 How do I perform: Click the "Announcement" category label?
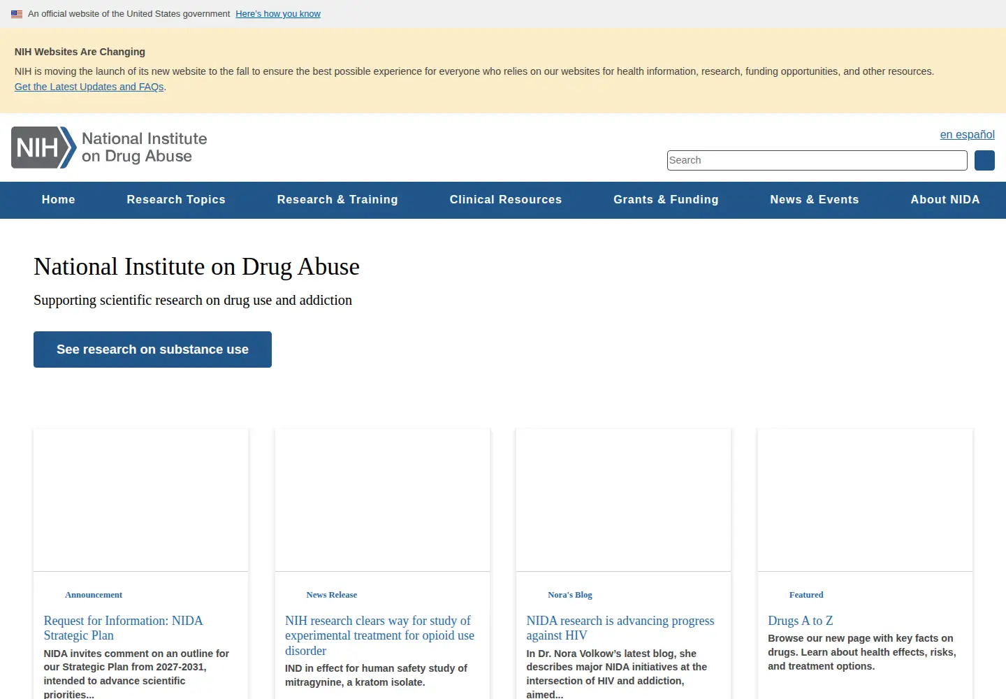(94, 595)
